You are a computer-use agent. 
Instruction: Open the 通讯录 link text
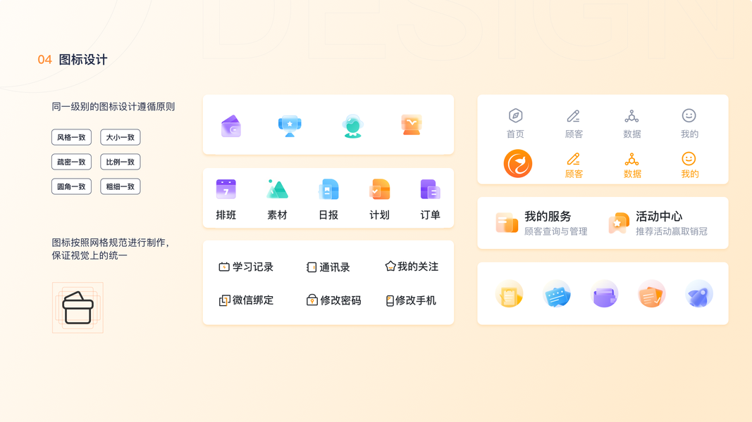[335, 267]
